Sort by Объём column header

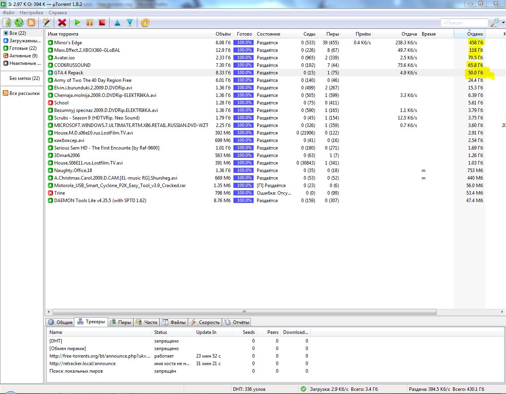tap(221, 34)
